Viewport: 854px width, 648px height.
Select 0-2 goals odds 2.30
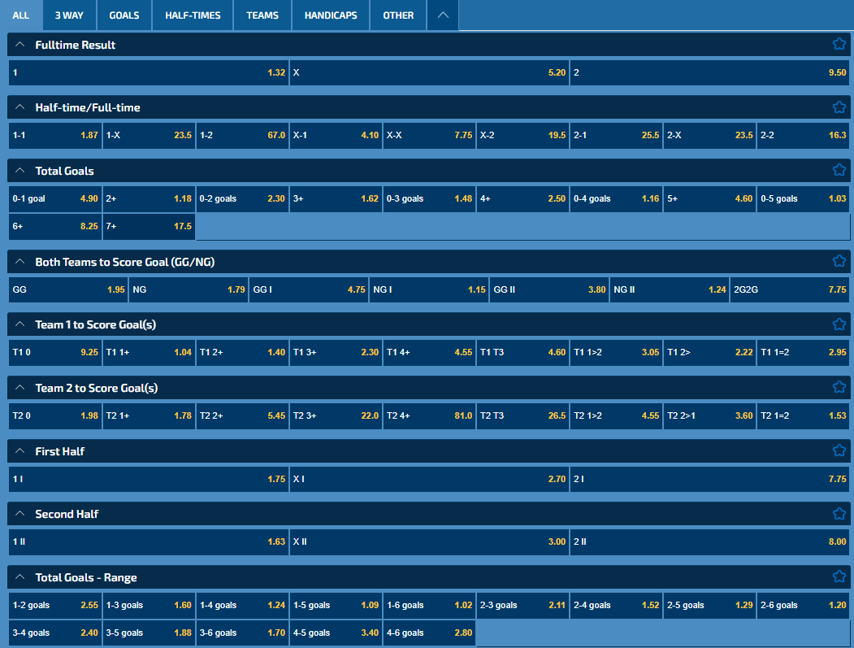click(242, 198)
